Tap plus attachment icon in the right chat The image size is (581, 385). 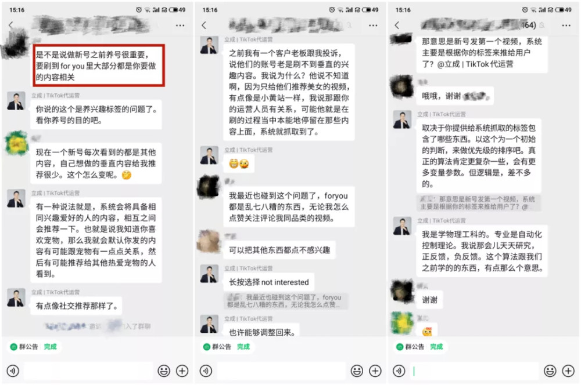(568, 371)
